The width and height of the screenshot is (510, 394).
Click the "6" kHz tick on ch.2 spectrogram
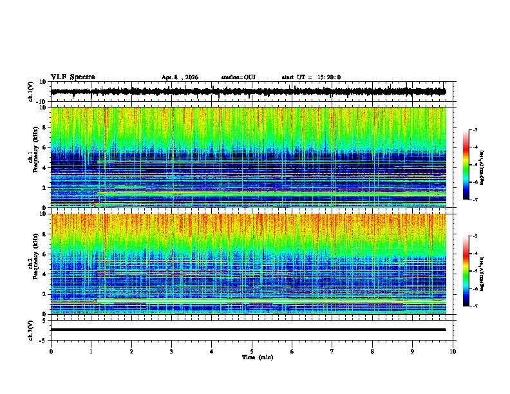(44, 254)
